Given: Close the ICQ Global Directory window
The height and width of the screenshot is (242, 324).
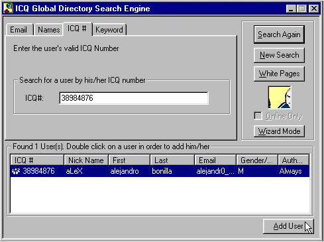Looking at the screenshot, I should click(314, 9).
